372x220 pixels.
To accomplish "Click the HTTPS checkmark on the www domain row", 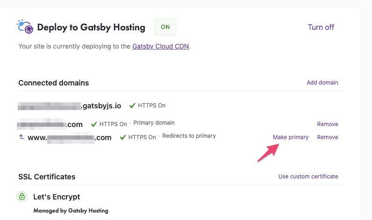I will pyautogui.click(x=123, y=137).
